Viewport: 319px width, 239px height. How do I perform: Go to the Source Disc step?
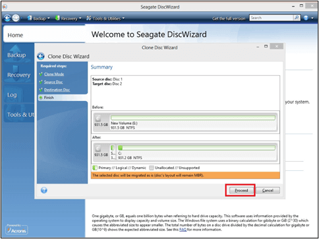53,82
